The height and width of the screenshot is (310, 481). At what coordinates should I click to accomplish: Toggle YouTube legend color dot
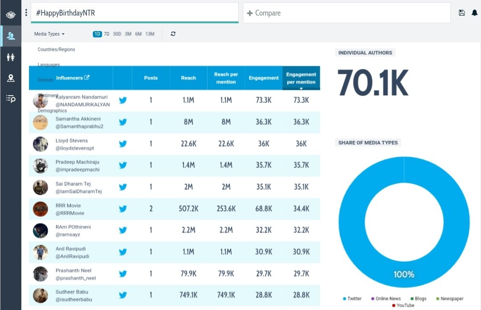(394, 306)
